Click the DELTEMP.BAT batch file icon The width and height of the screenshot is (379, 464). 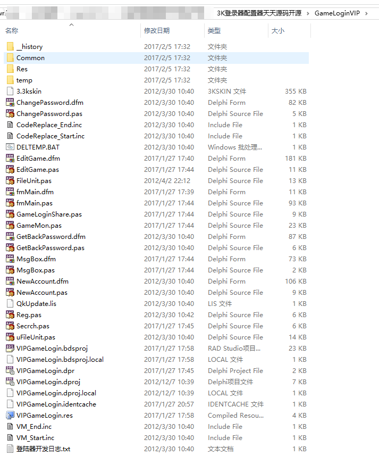pos(10,147)
